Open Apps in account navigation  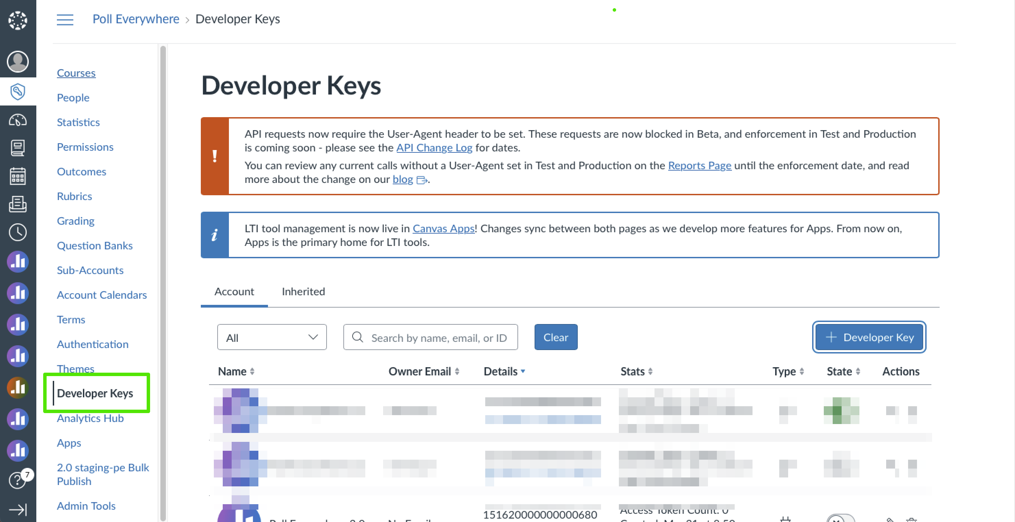pyautogui.click(x=69, y=443)
